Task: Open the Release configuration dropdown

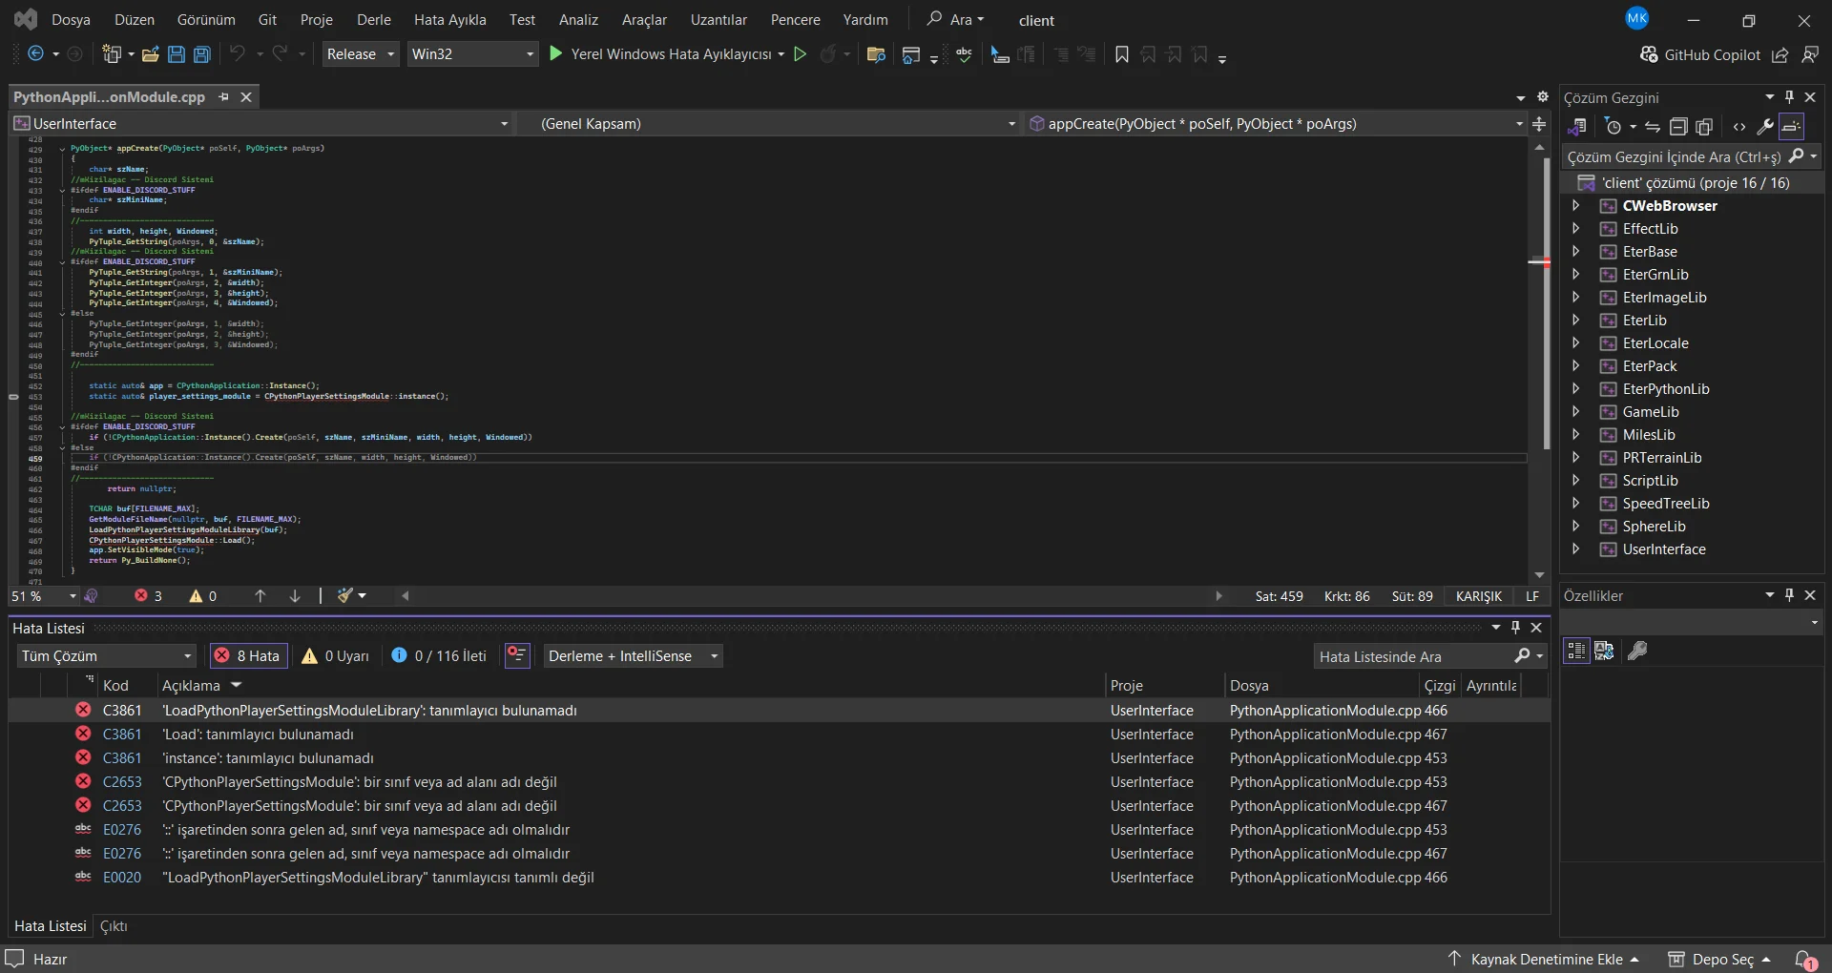Action: click(361, 54)
